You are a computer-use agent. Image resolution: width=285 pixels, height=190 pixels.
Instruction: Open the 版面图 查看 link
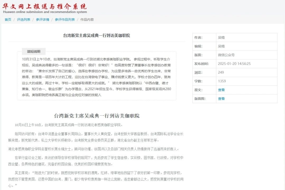221,98
